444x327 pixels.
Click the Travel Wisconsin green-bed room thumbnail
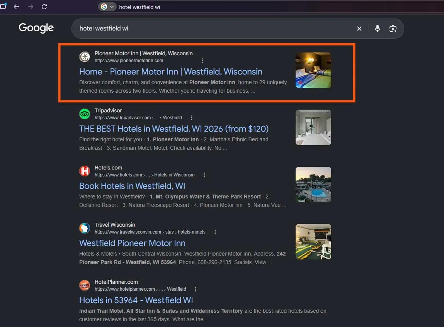(x=313, y=242)
